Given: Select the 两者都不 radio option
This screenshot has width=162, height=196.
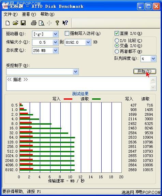Looking at the screenshot, I should pos(117,51).
